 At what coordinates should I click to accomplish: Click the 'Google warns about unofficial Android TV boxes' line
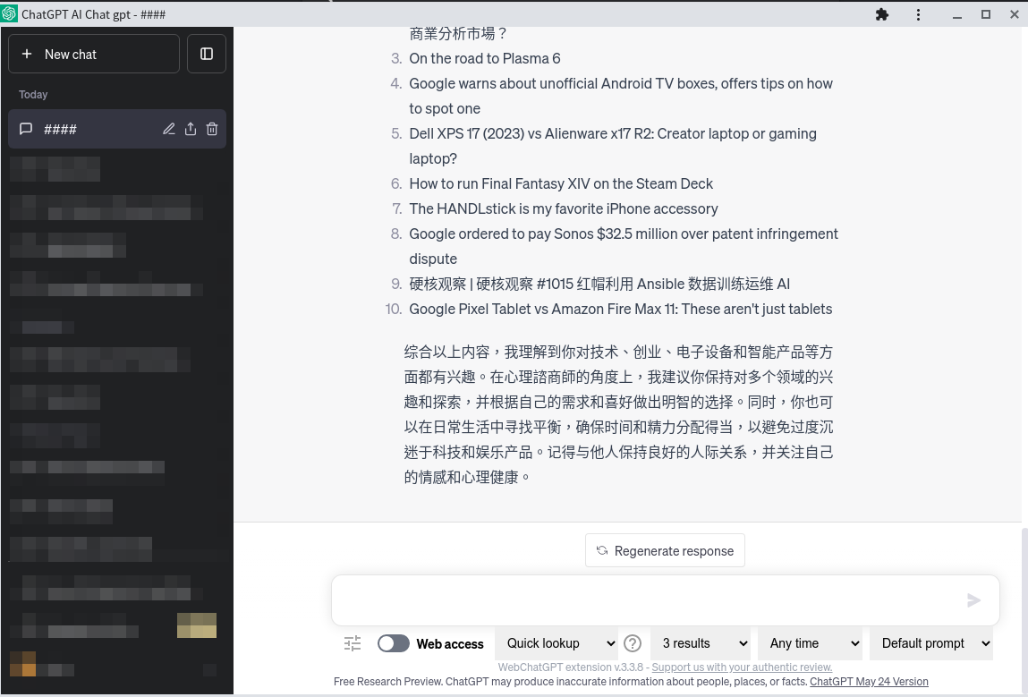(x=620, y=96)
